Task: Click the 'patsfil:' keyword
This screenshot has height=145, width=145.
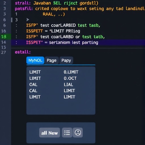Action: (x=24, y=9)
